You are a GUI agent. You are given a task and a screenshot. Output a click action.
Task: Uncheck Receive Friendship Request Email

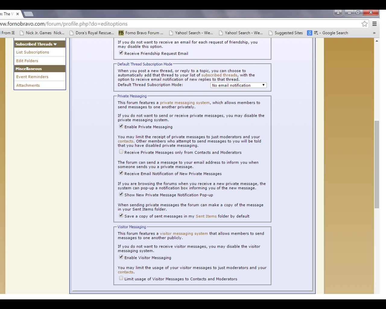pyautogui.click(x=121, y=53)
